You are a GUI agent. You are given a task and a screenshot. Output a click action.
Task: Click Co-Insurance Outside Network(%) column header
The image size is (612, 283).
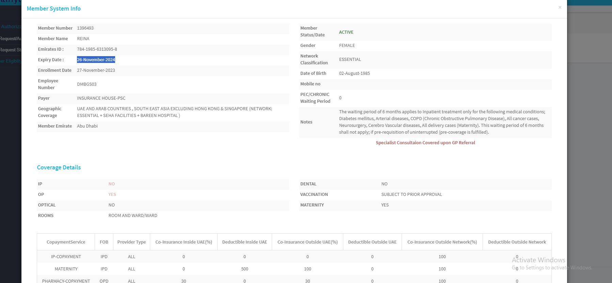442,242
